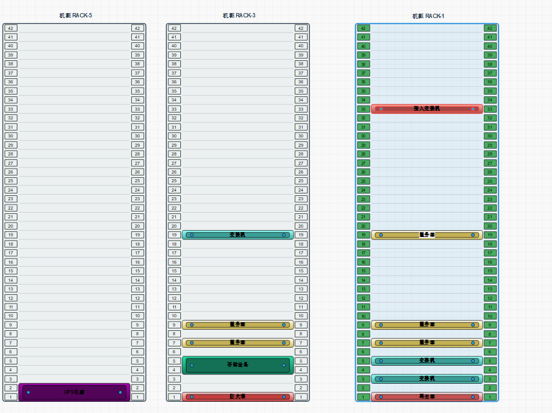Select the router at RACK-1 slot 1

click(x=426, y=397)
